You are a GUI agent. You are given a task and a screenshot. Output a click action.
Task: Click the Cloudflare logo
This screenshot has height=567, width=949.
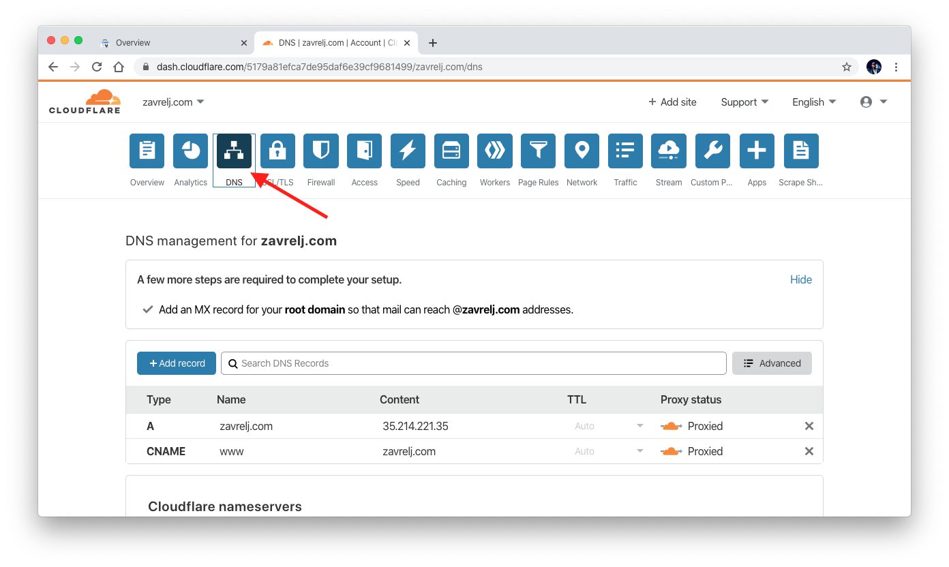(x=85, y=102)
